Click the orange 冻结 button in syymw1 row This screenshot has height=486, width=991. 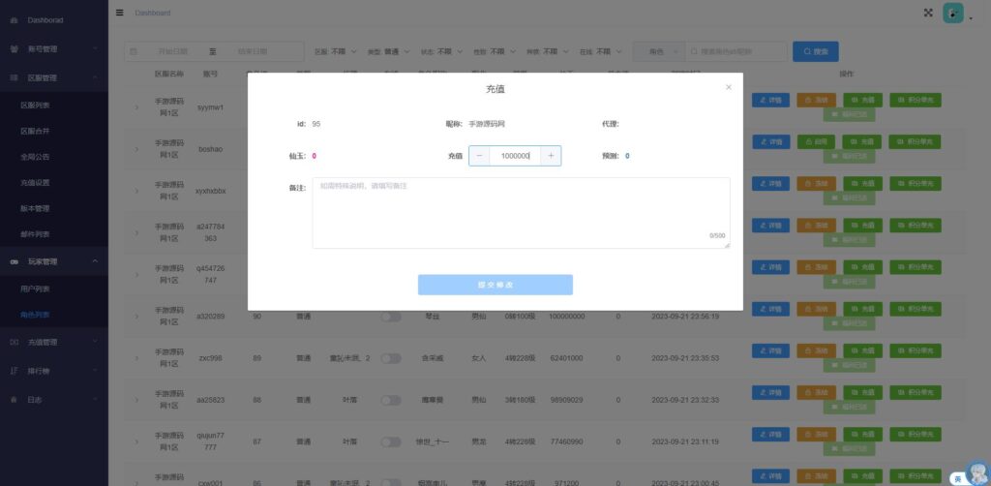(x=816, y=100)
